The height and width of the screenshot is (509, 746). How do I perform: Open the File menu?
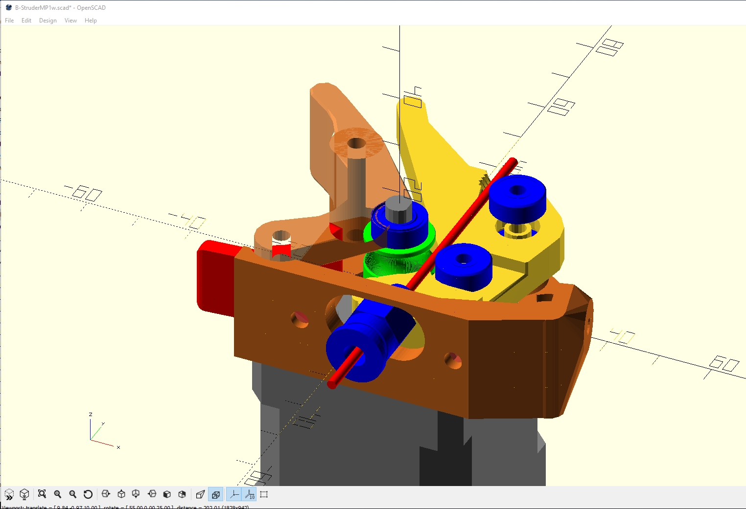tap(9, 21)
